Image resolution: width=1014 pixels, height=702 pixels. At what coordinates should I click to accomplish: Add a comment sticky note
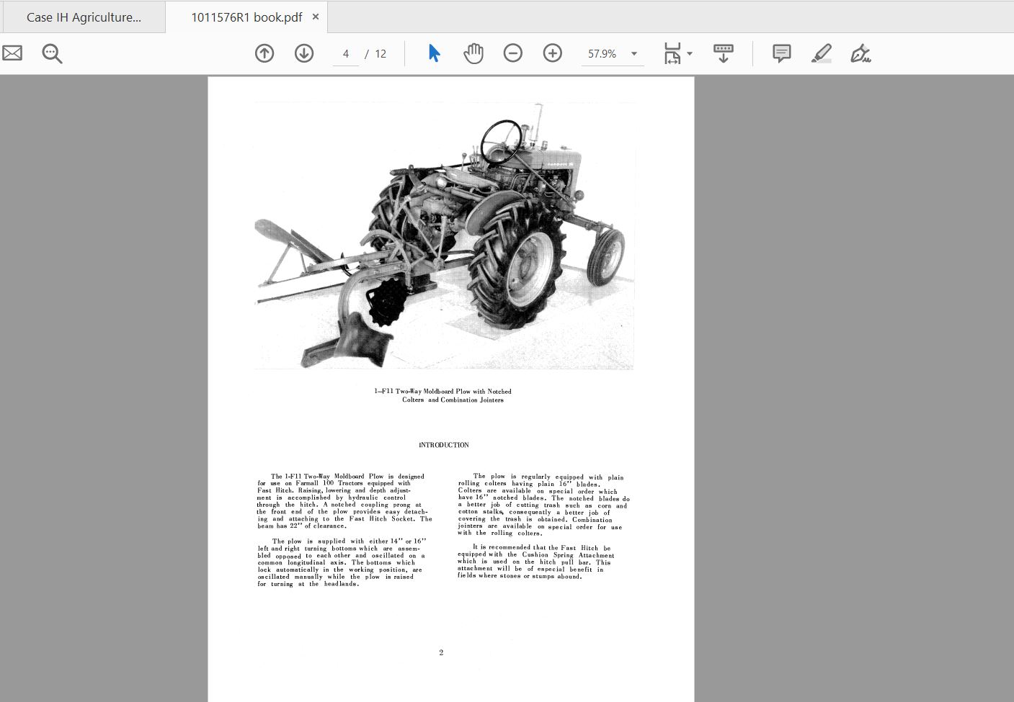pyautogui.click(x=782, y=53)
